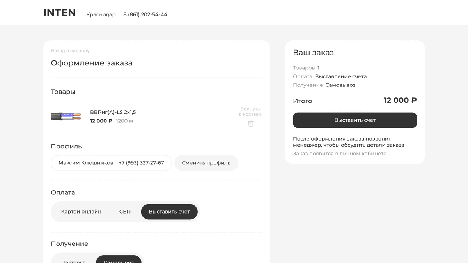Screen dimensions: 468x263
Task: Click the Вернуть в корзину label
Action: [x=250, y=111]
